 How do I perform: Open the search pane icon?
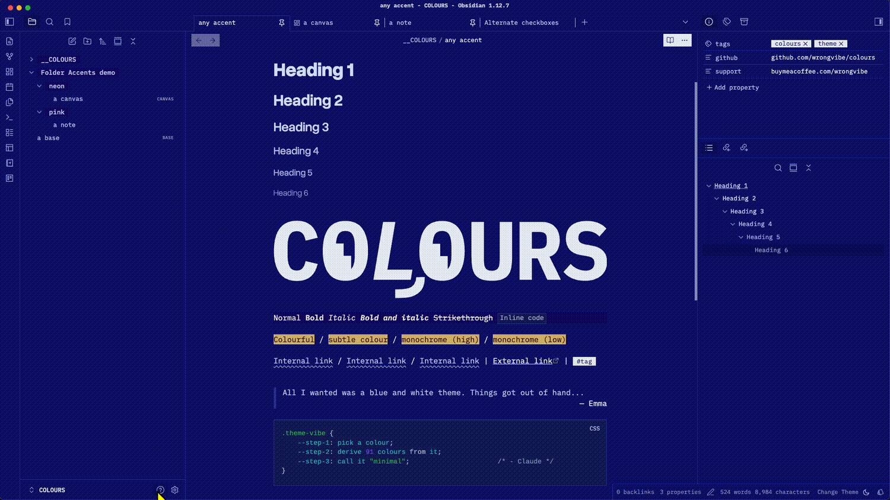coord(50,22)
